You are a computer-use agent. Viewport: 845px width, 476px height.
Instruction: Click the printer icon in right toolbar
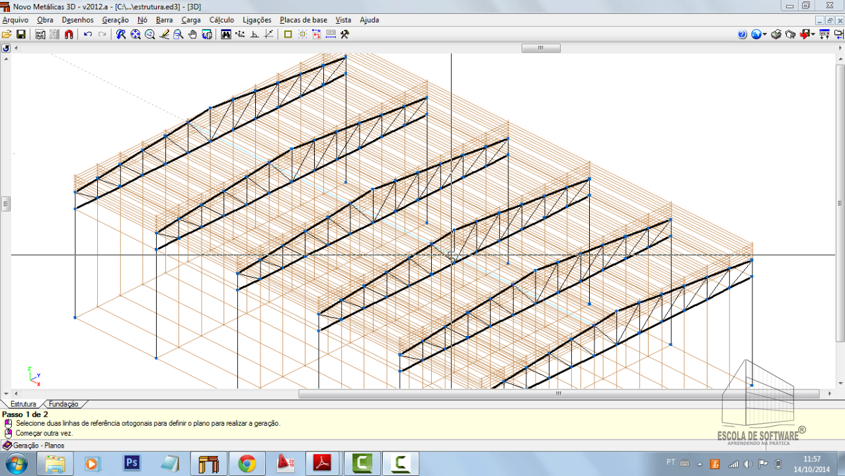[776, 34]
